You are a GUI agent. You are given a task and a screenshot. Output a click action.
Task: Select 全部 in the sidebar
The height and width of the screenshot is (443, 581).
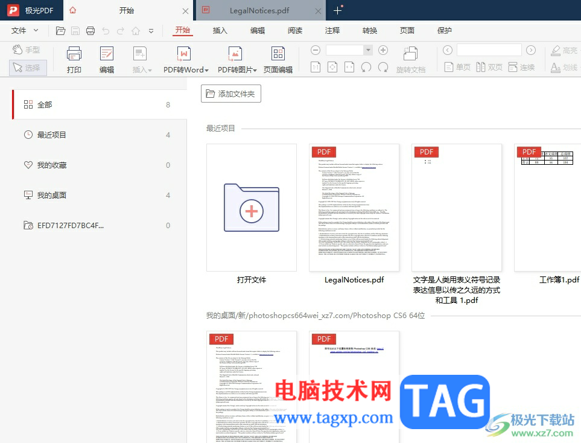point(100,104)
